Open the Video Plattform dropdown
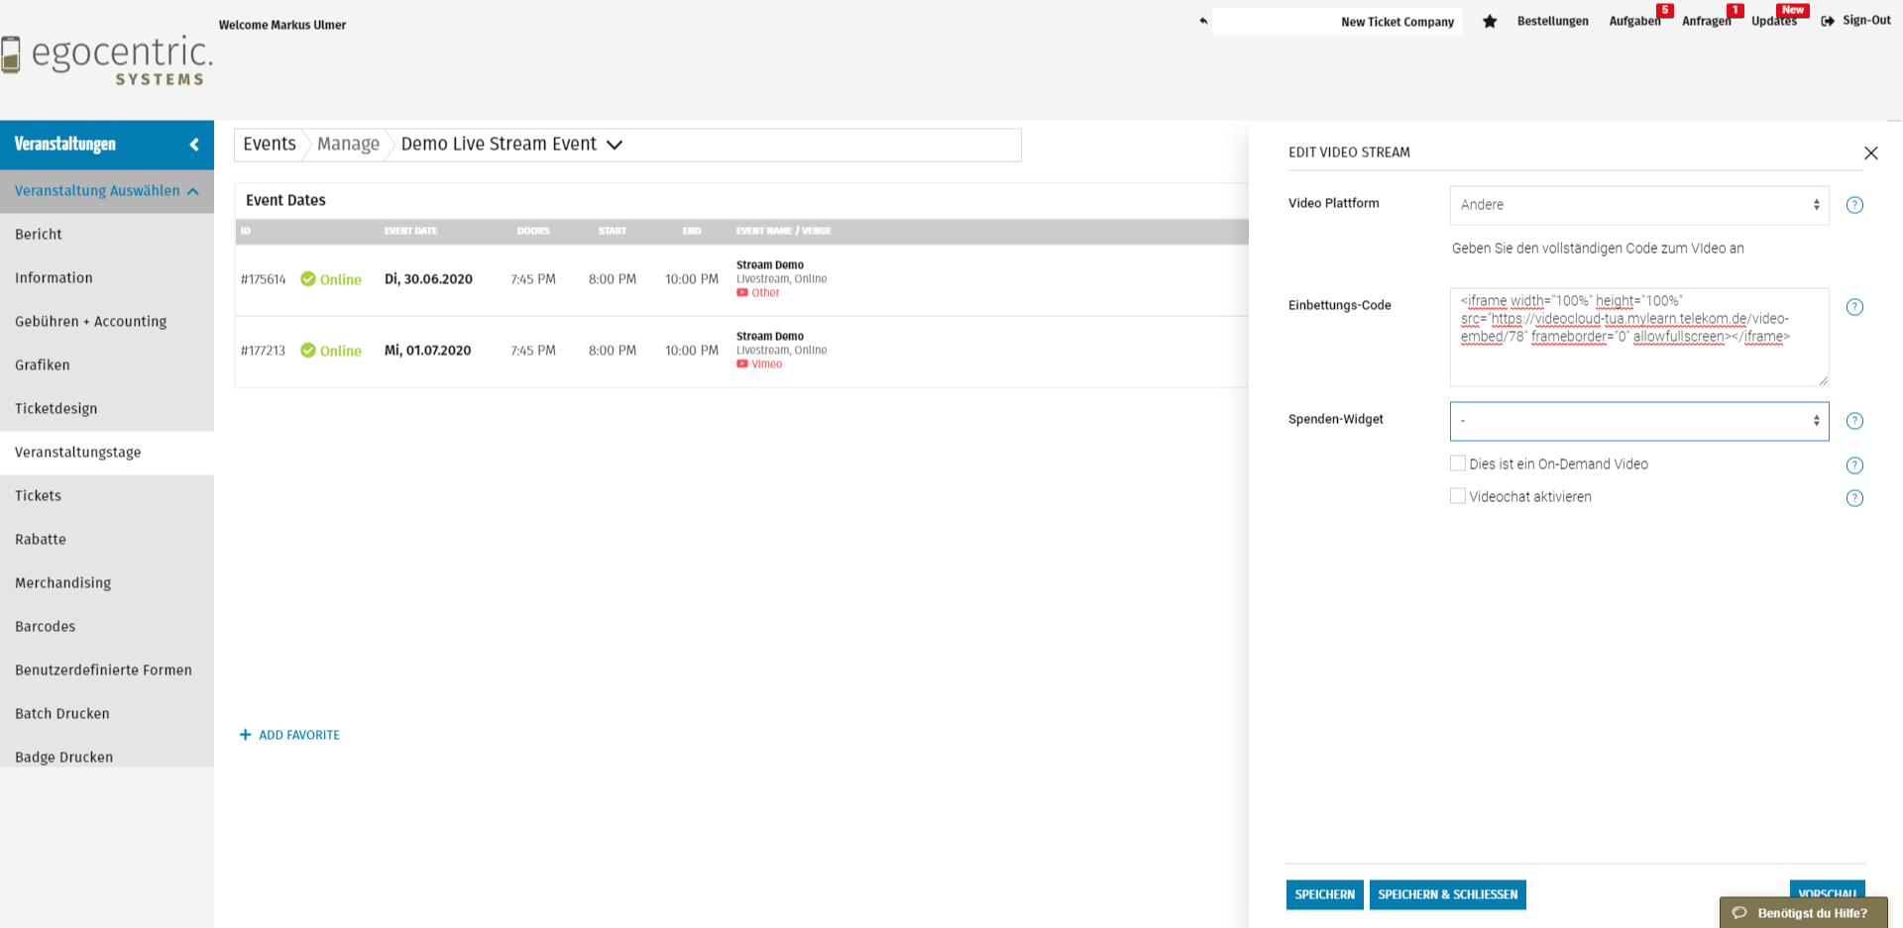Viewport: 1903px width, 928px height. [x=1638, y=205]
